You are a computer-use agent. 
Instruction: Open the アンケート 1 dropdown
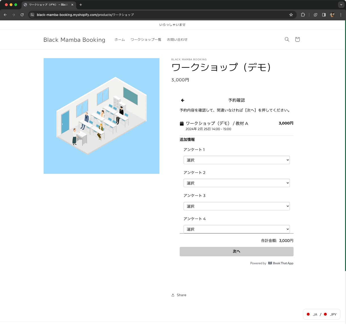pos(237,160)
